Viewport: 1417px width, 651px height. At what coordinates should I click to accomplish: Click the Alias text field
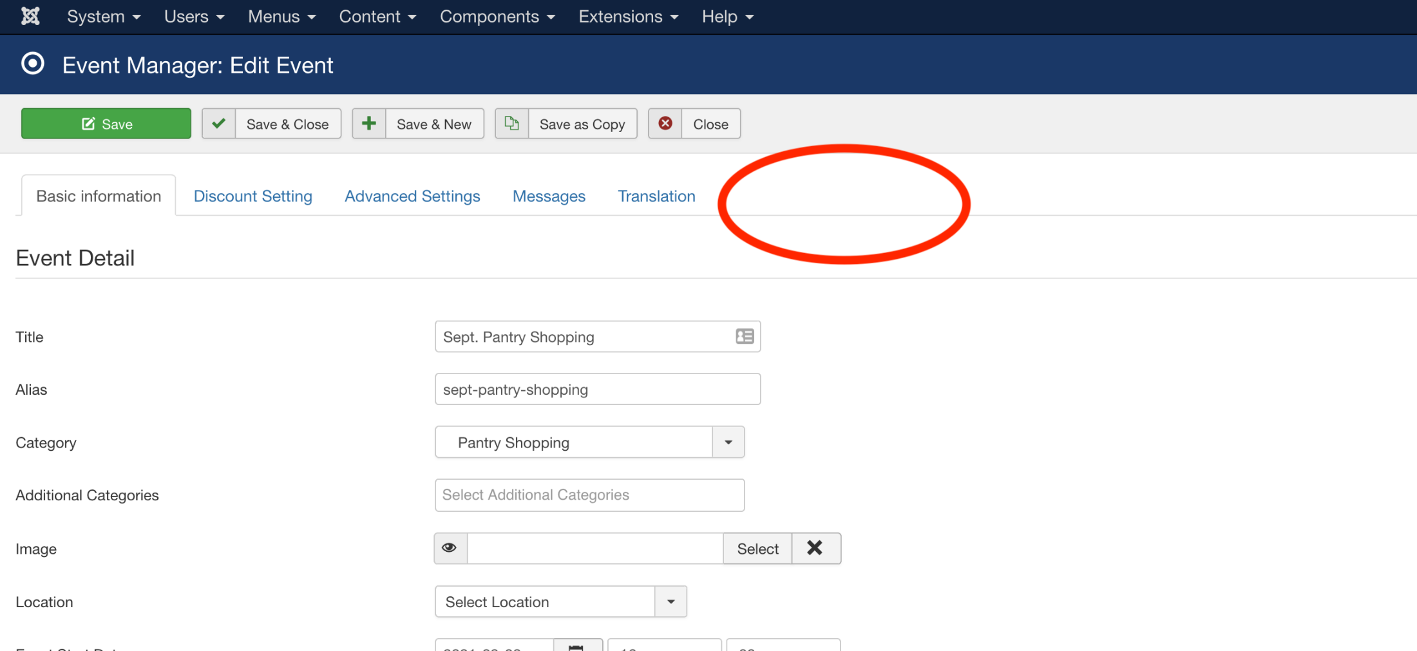pyautogui.click(x=597, y=389)
